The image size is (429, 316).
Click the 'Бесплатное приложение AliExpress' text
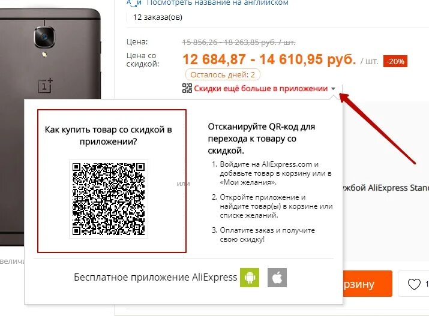(155, 277)
